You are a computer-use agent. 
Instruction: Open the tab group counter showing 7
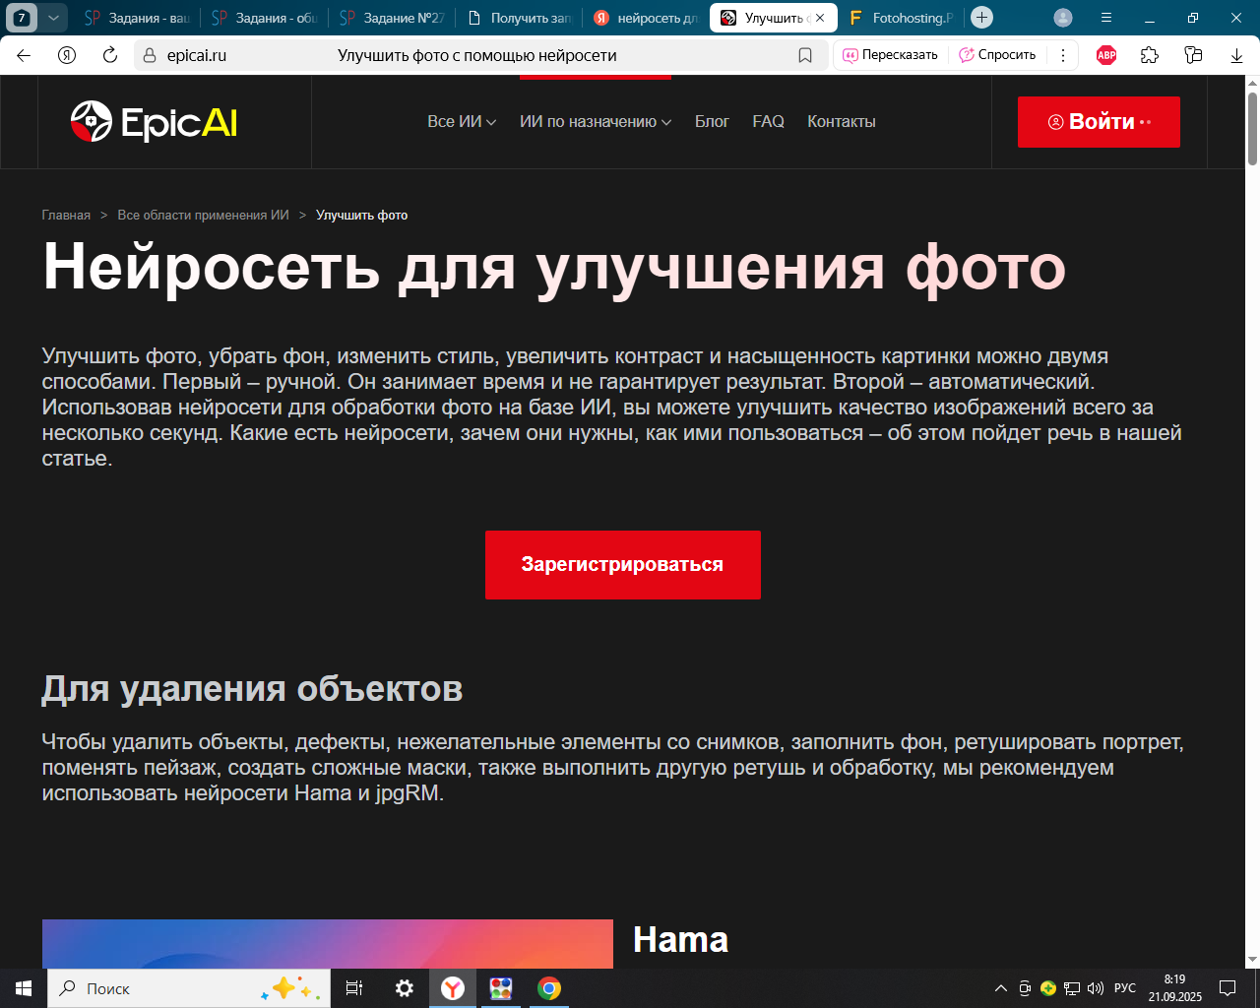click(x=22, y=18)
